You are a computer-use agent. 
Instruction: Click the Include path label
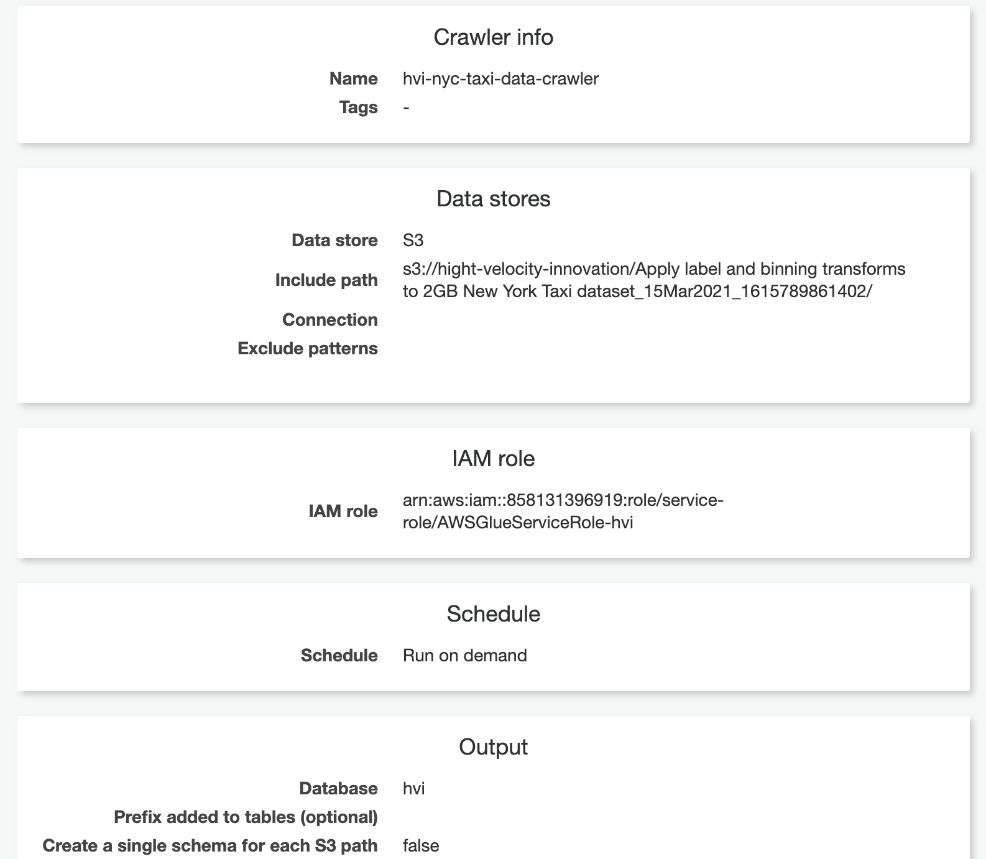pyautogui.click(x=326, y=280)
